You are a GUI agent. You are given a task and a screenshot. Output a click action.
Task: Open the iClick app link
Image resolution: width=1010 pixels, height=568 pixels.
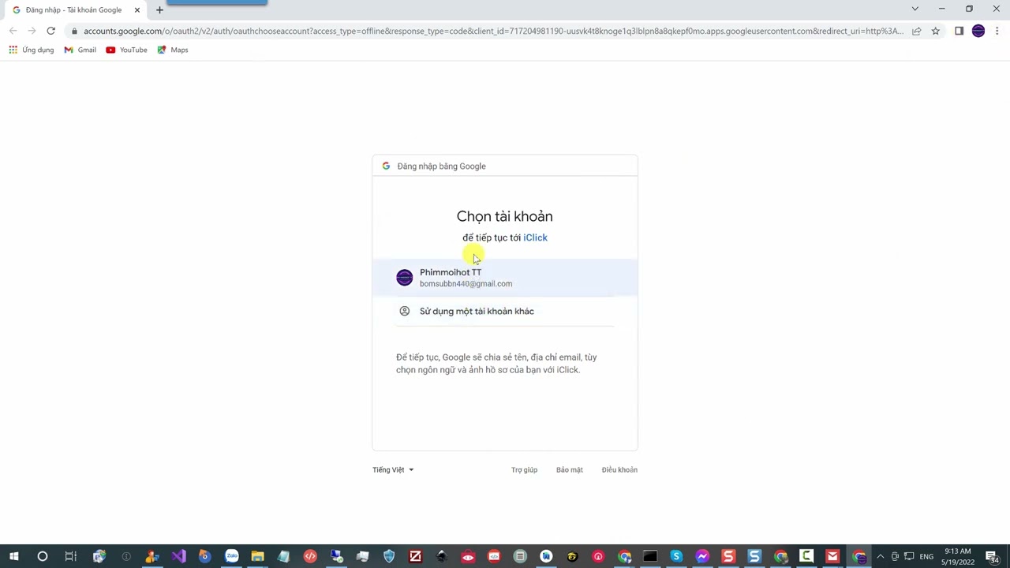[535, 237]
